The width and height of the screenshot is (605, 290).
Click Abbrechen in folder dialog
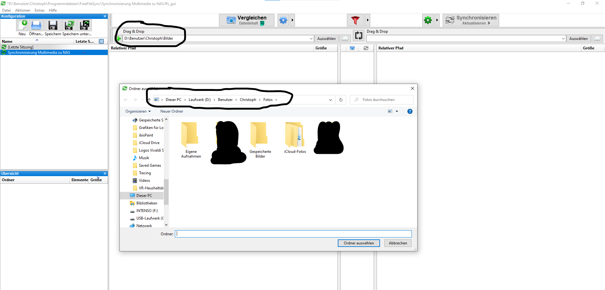point(398,243)
